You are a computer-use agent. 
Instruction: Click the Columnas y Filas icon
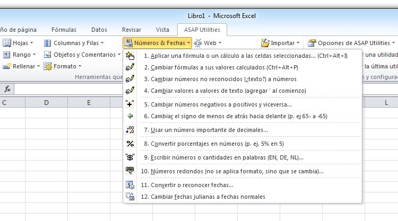coord(47,43)
